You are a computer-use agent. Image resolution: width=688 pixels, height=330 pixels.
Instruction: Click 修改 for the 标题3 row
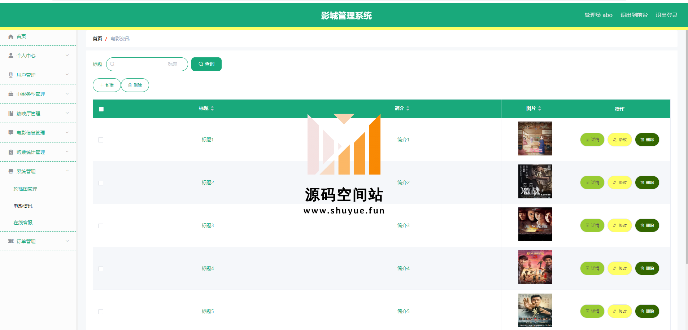pyautogui.click(x=620, y=225)
